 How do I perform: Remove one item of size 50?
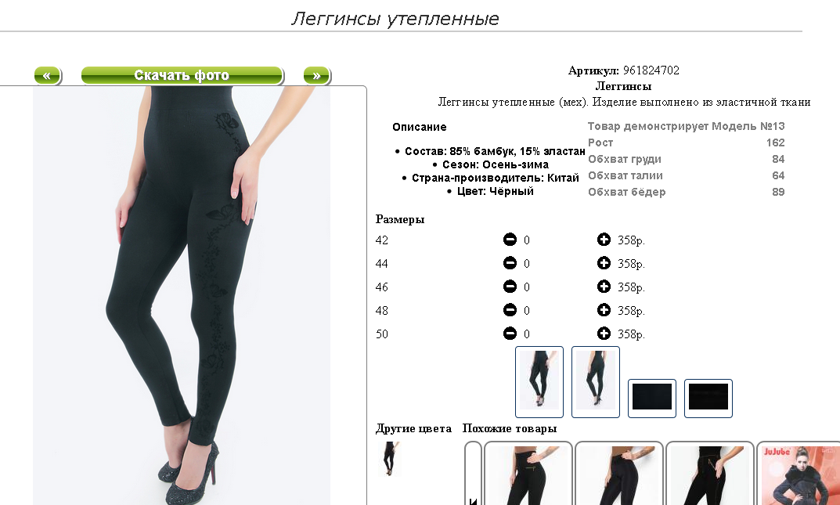510,334
